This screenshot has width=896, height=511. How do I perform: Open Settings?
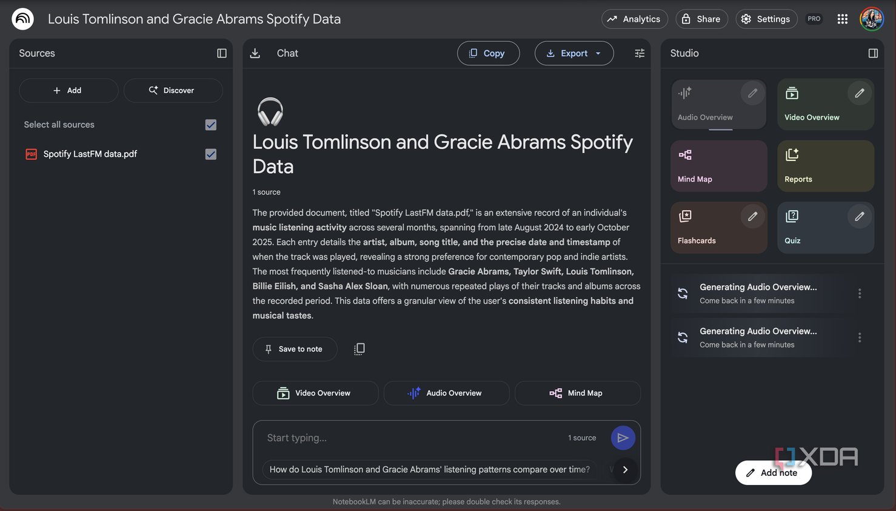click(766, 19)
